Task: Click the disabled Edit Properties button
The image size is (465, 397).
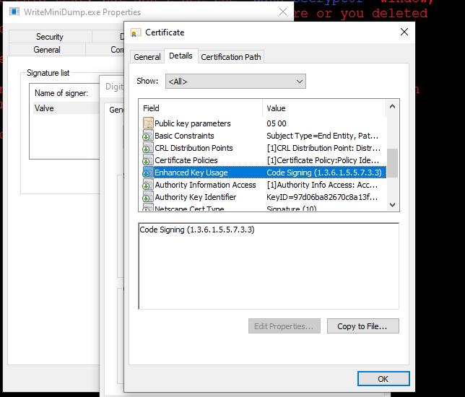Action: pyautogui.click(x=284, y=326)
